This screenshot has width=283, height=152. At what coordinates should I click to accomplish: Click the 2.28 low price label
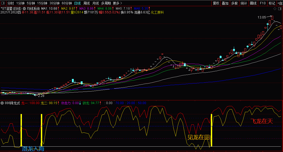(x=41, y=96)
